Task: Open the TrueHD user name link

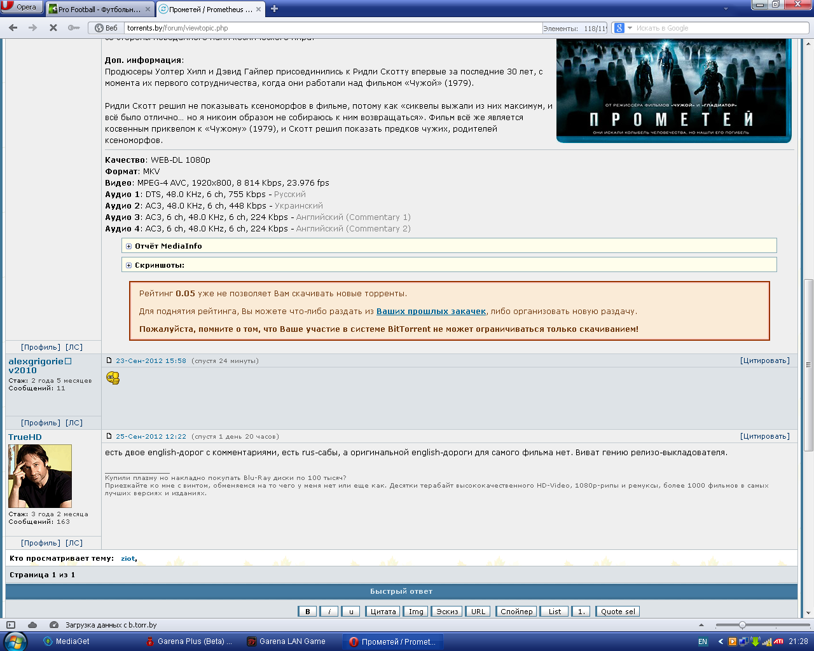Action: pyautogui.click(x=25, y=437)
